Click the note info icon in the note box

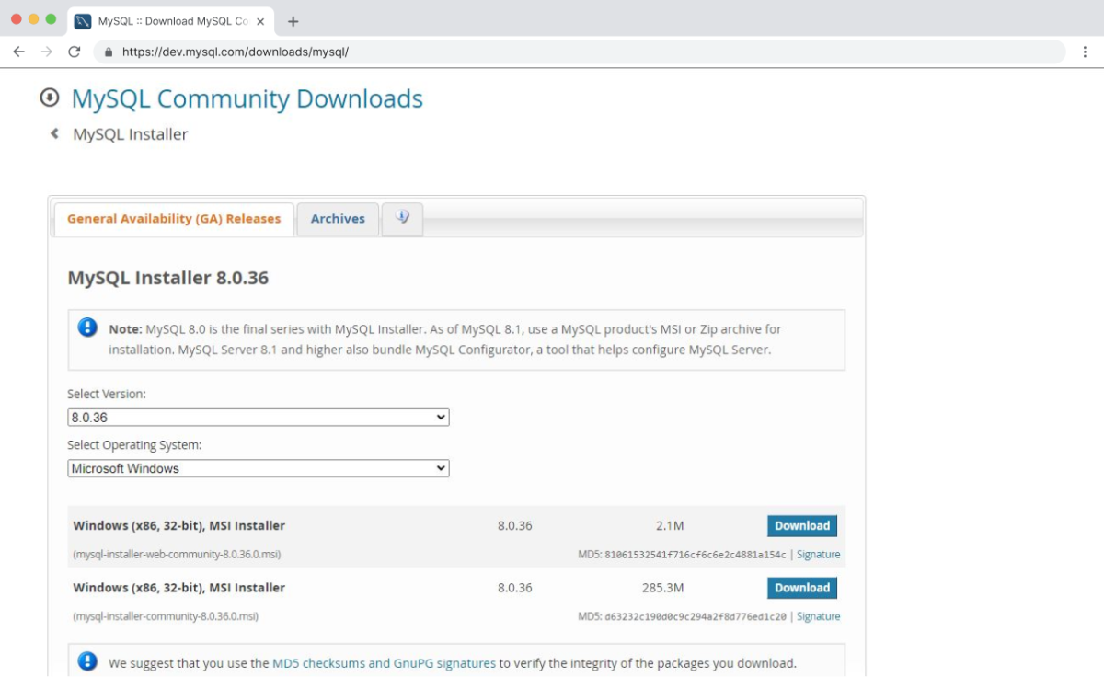tap(86, 327)
